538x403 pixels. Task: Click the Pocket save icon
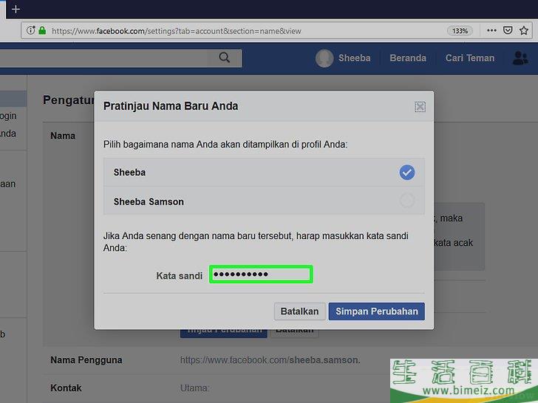(508, 30)
